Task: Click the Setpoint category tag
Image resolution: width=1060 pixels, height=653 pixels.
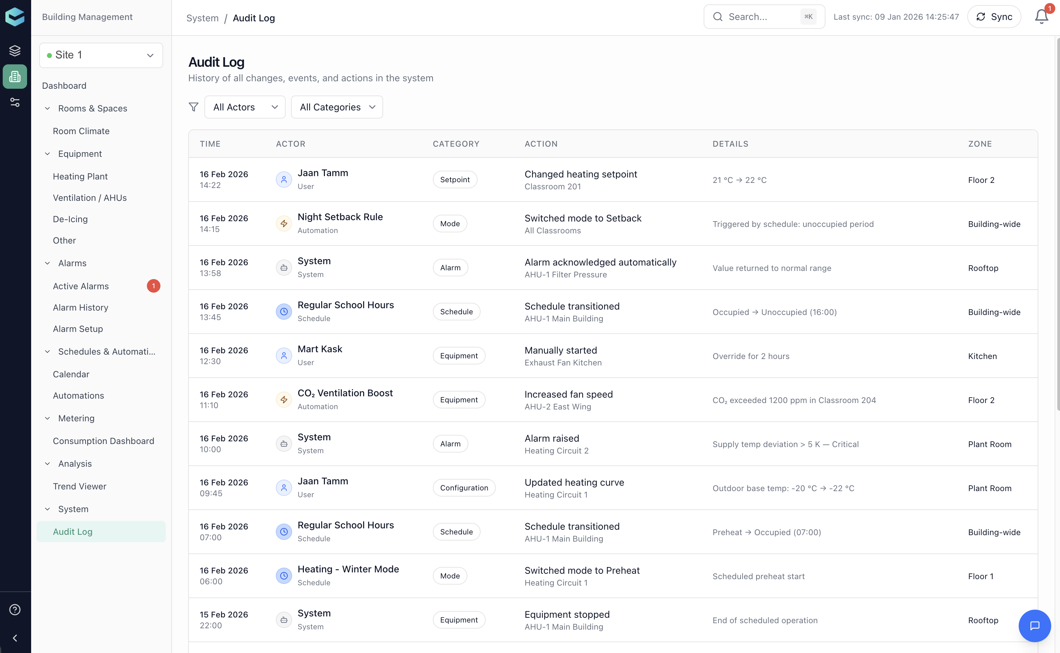Action: 455,179
